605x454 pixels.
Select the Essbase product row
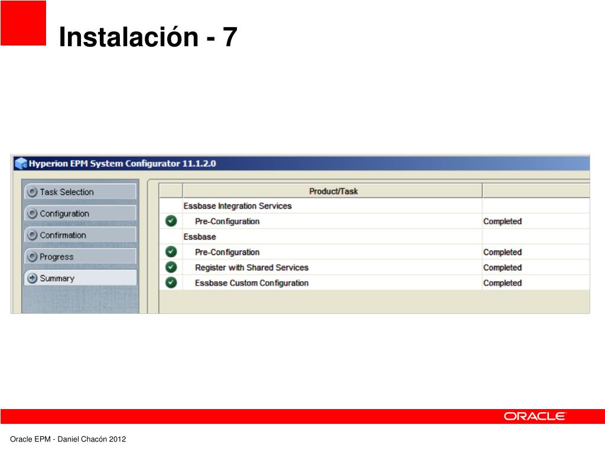pyautogui.click(x=374, y=236)
